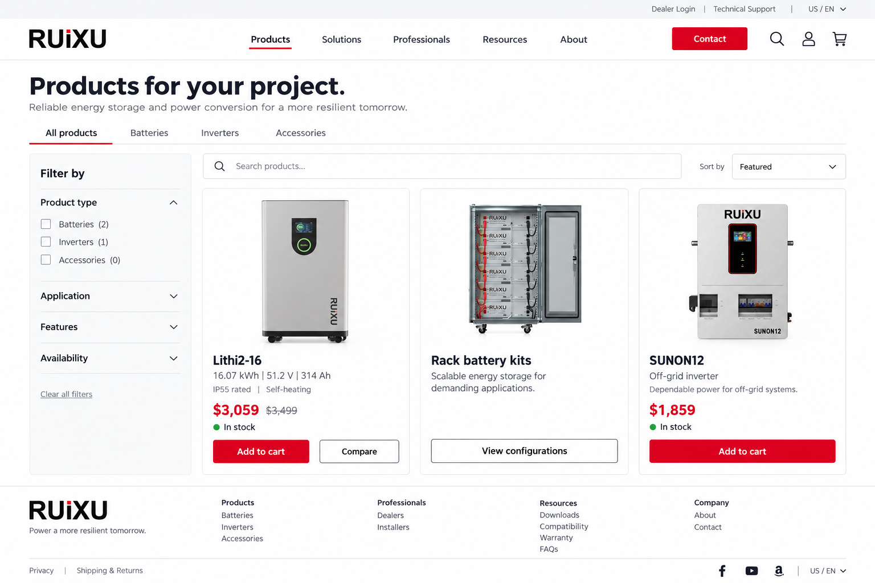Viewport: 875px width, 583px height.
Task: Open the About menu in the header
Action: [x=574, y=39]
